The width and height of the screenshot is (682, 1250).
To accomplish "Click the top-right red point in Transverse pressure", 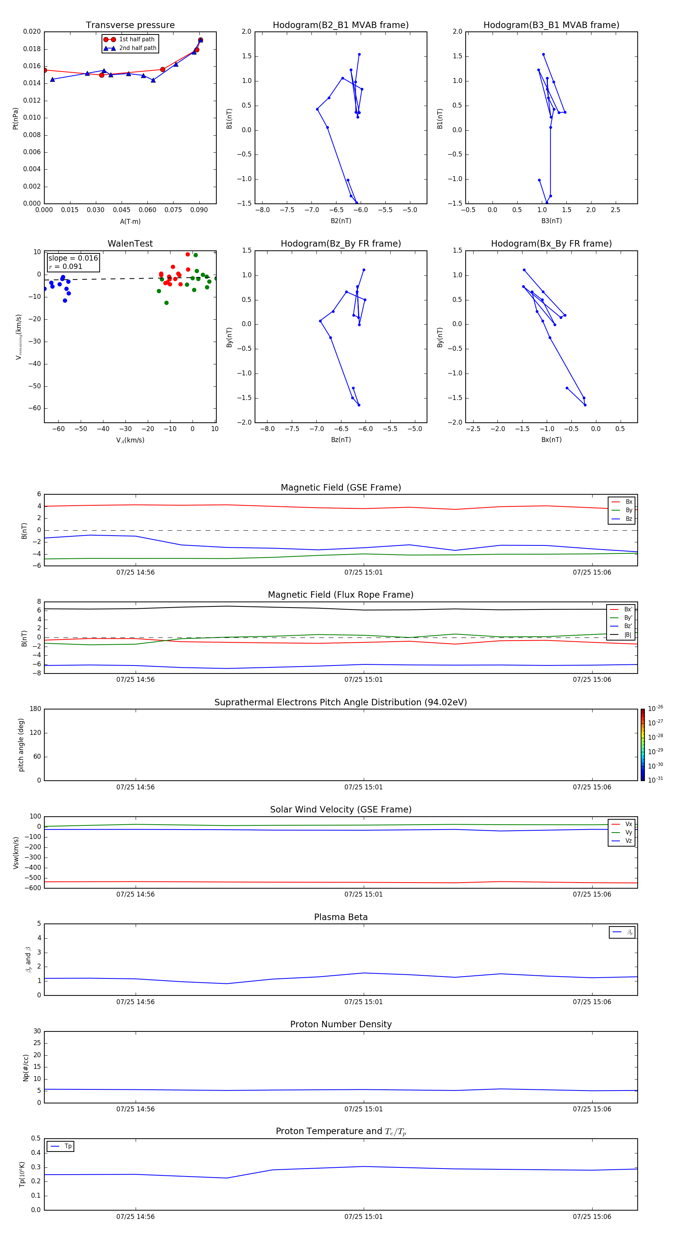I will (200, 40).
